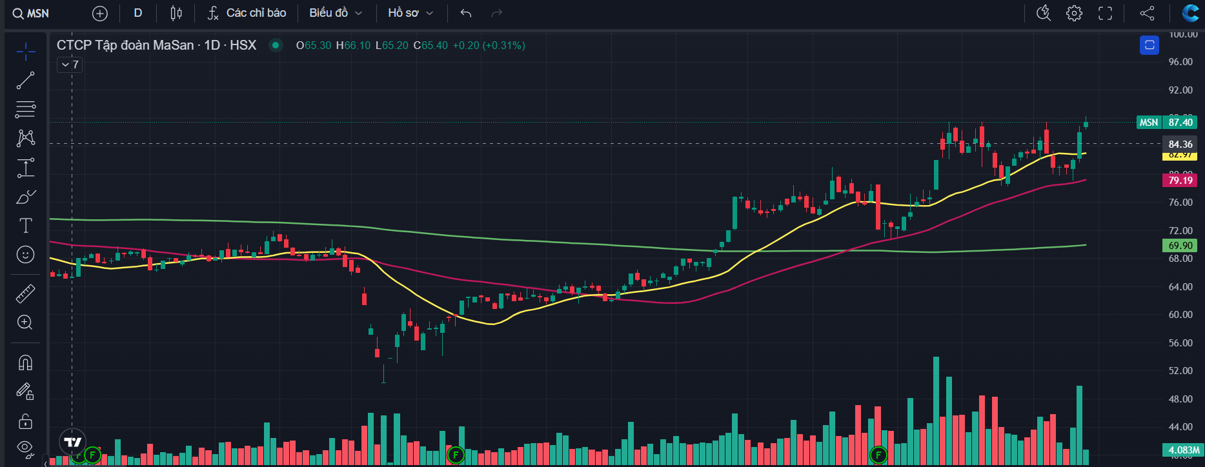Select the crosshair cursor tool
This screenshot has height=467, width=1205.
[26, 52]
